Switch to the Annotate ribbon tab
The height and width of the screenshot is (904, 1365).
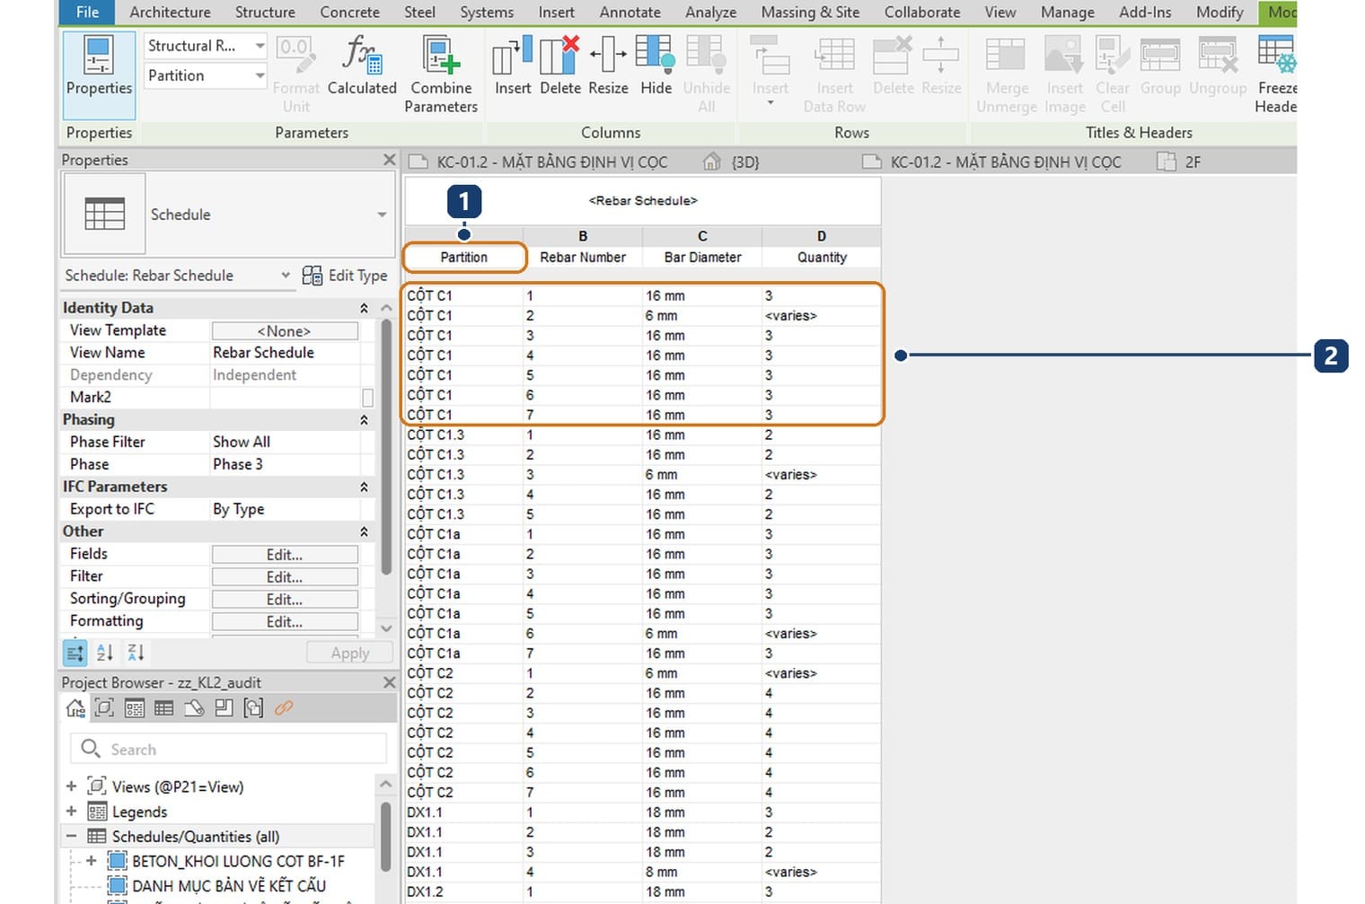coord(630,13)
